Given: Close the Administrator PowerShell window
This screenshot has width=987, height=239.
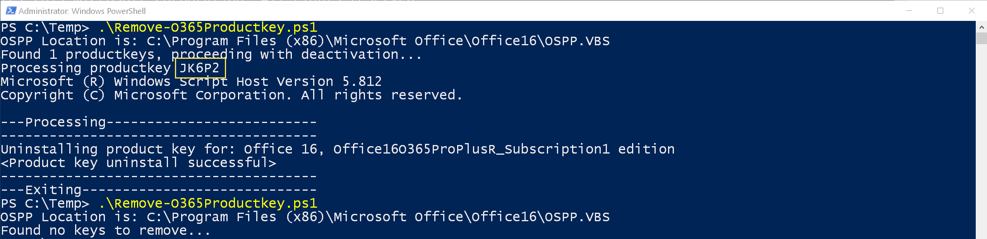Looking at the screenshot, I should (972, 11).
